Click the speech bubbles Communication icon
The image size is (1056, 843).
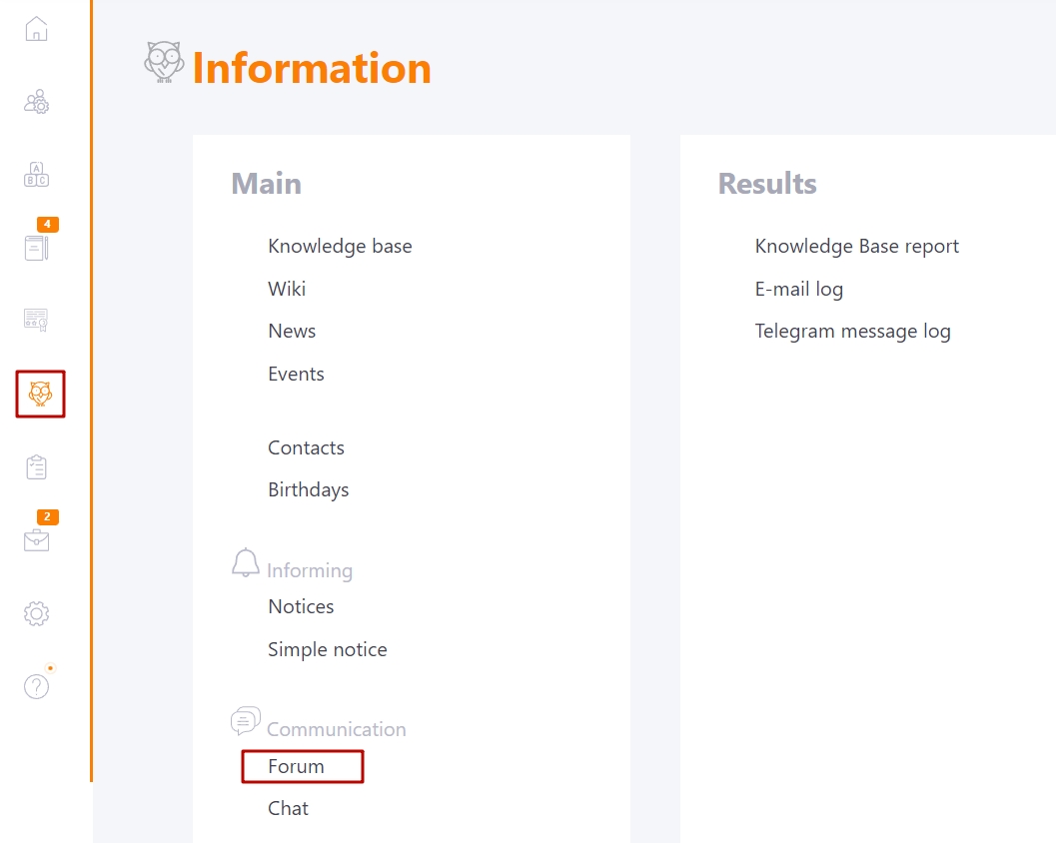[246, 720]
